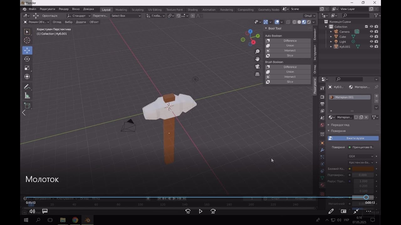Viewport: 401px width, 225px height.
Task: Click the Підповерхня 0.000 value slider
Action: [x=363, y=175]
